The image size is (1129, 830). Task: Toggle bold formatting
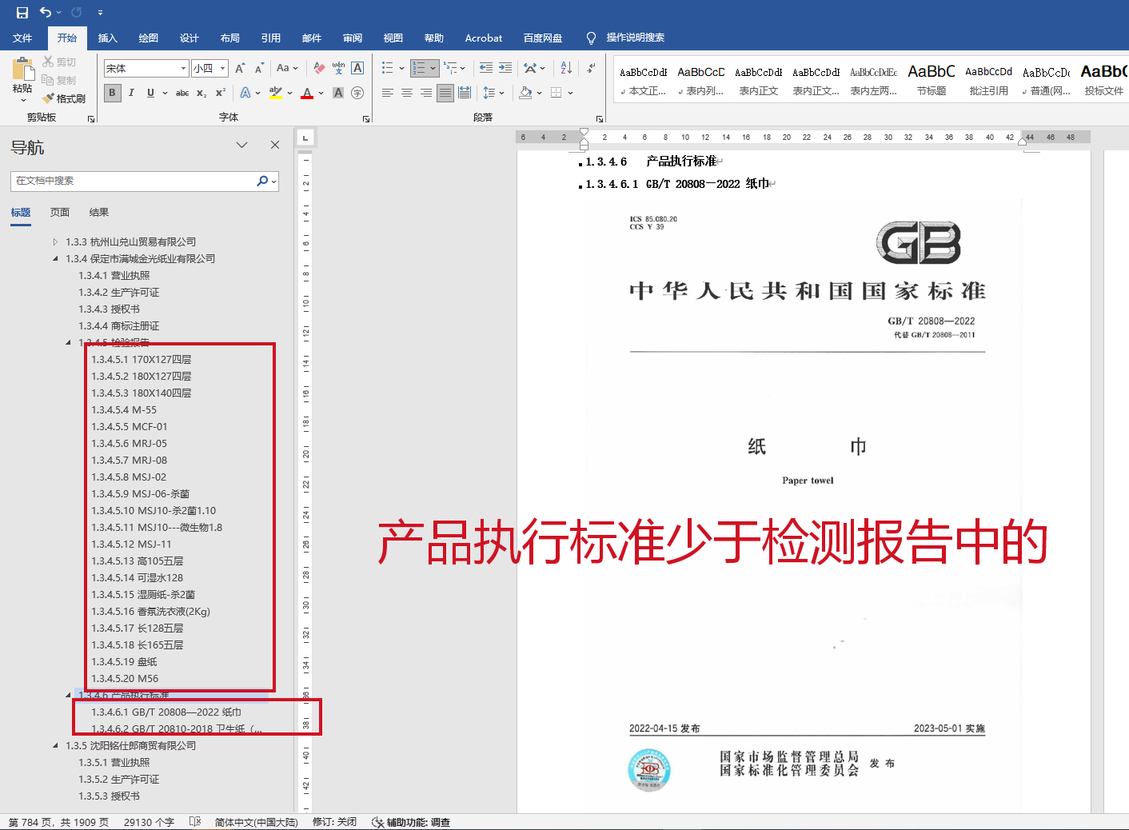[x=112, y=93]
